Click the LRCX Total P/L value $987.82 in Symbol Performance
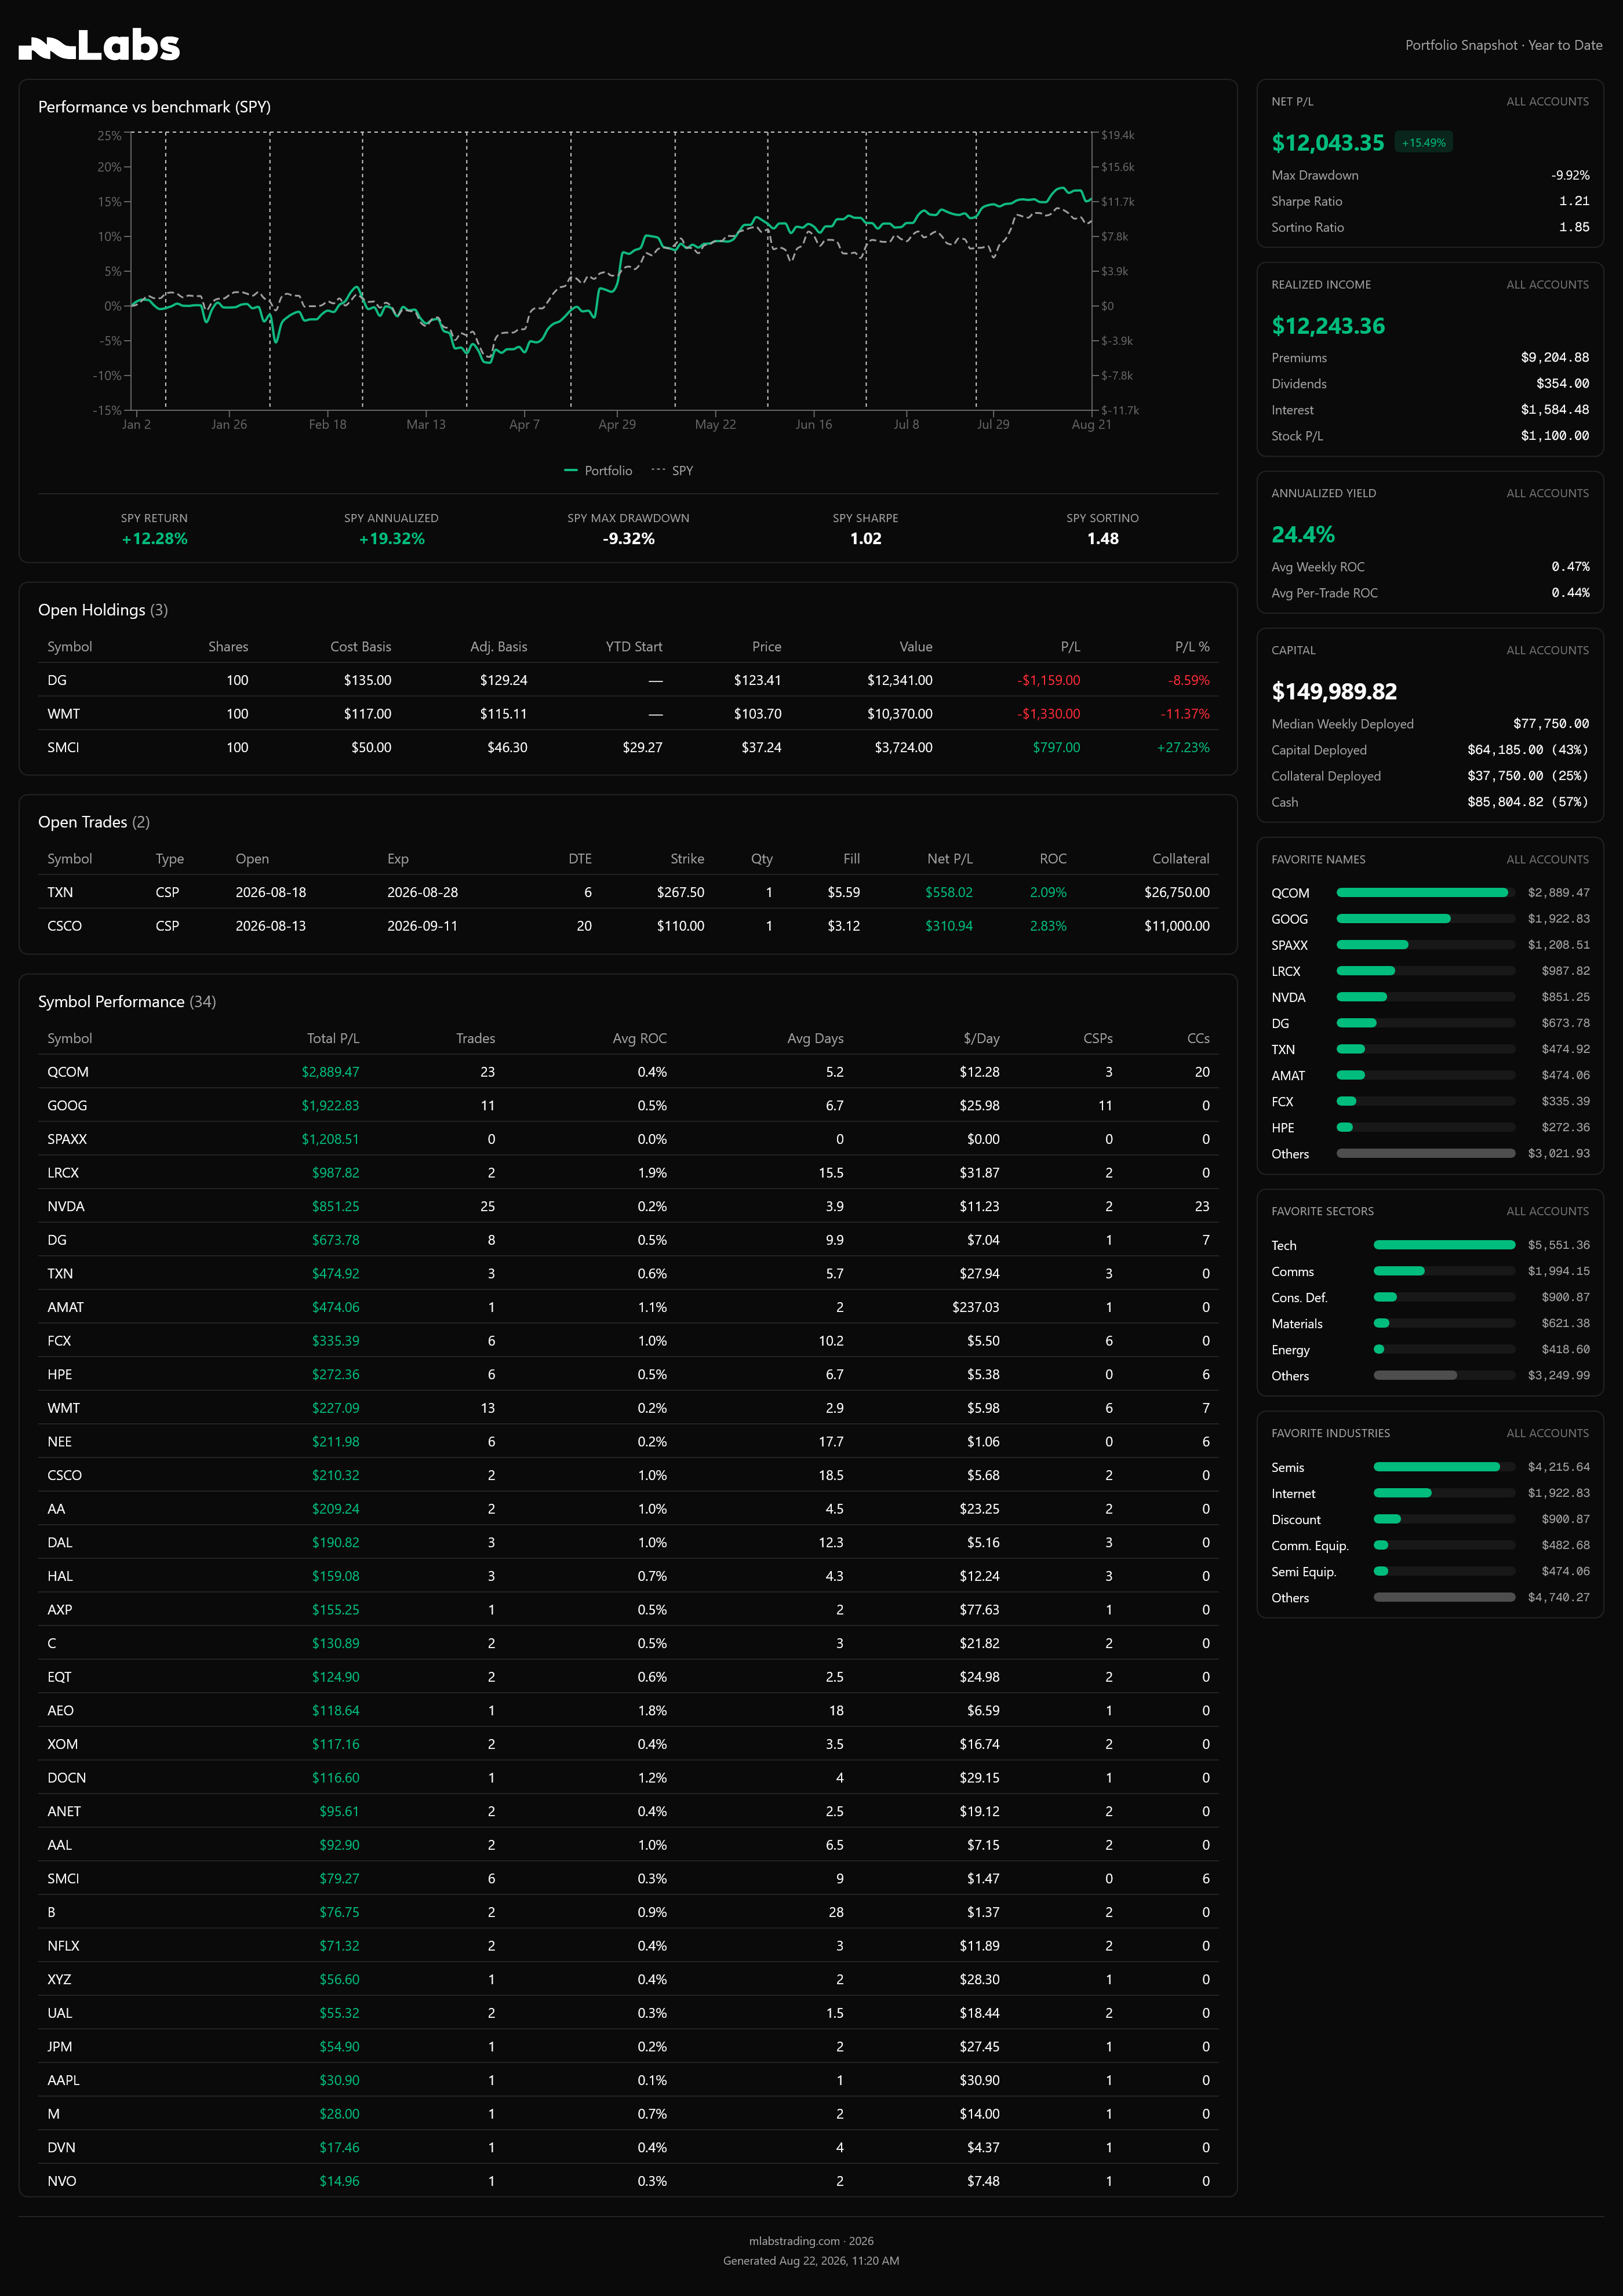Image resolution: width=1623 pixels, height=2296 pixels. click(x=335, y=1173)
